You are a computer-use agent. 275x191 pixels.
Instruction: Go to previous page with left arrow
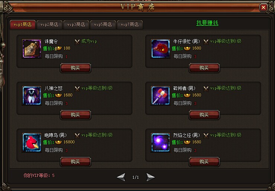121,177
